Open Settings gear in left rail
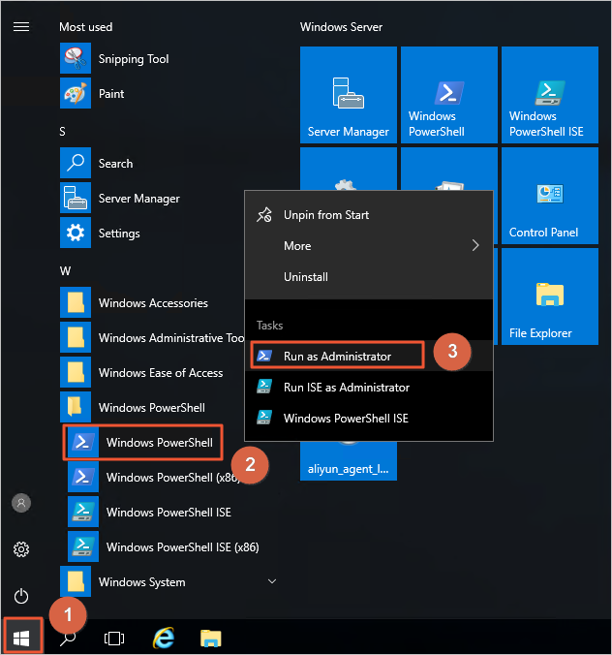 point(21,549)
